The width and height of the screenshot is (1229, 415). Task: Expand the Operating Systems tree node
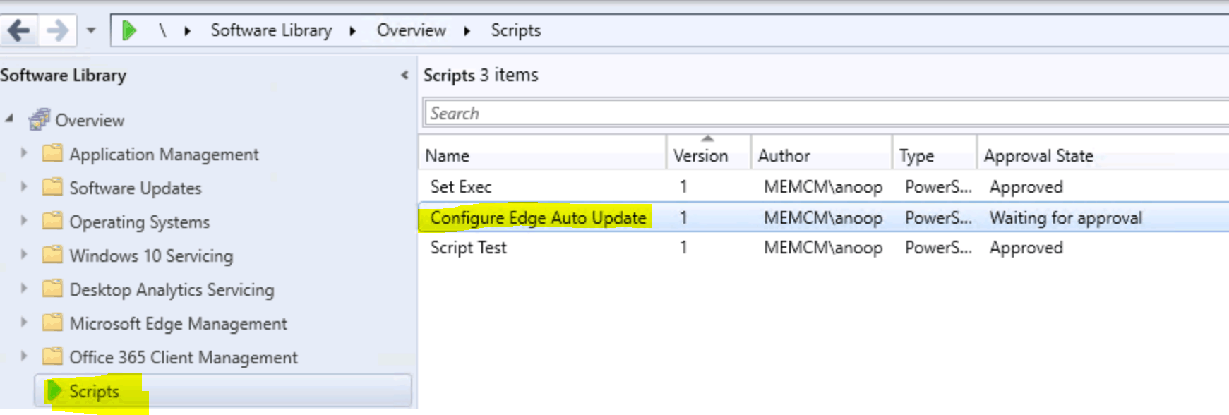(24, 220)
